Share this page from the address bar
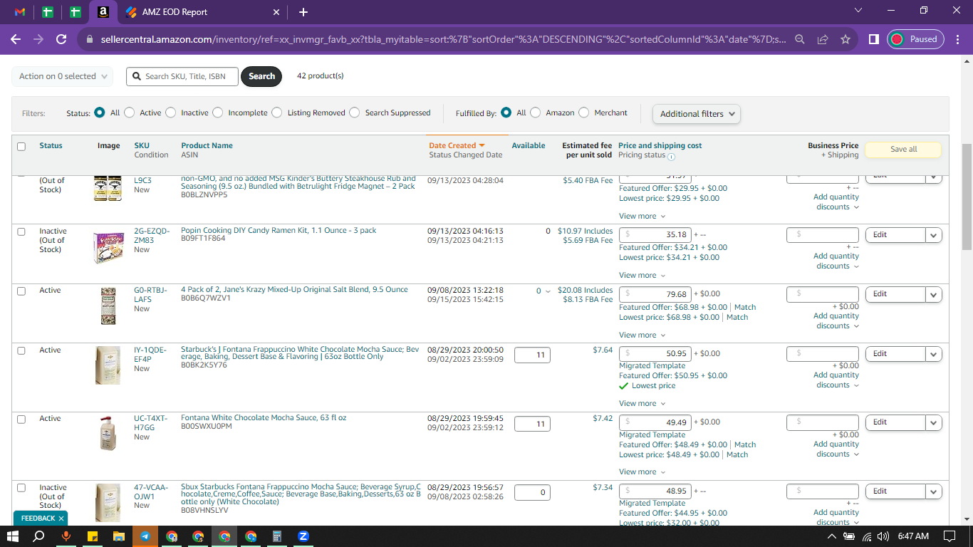Image resolution: width=973 pixels, height=547 pixels. click(823, 39)
